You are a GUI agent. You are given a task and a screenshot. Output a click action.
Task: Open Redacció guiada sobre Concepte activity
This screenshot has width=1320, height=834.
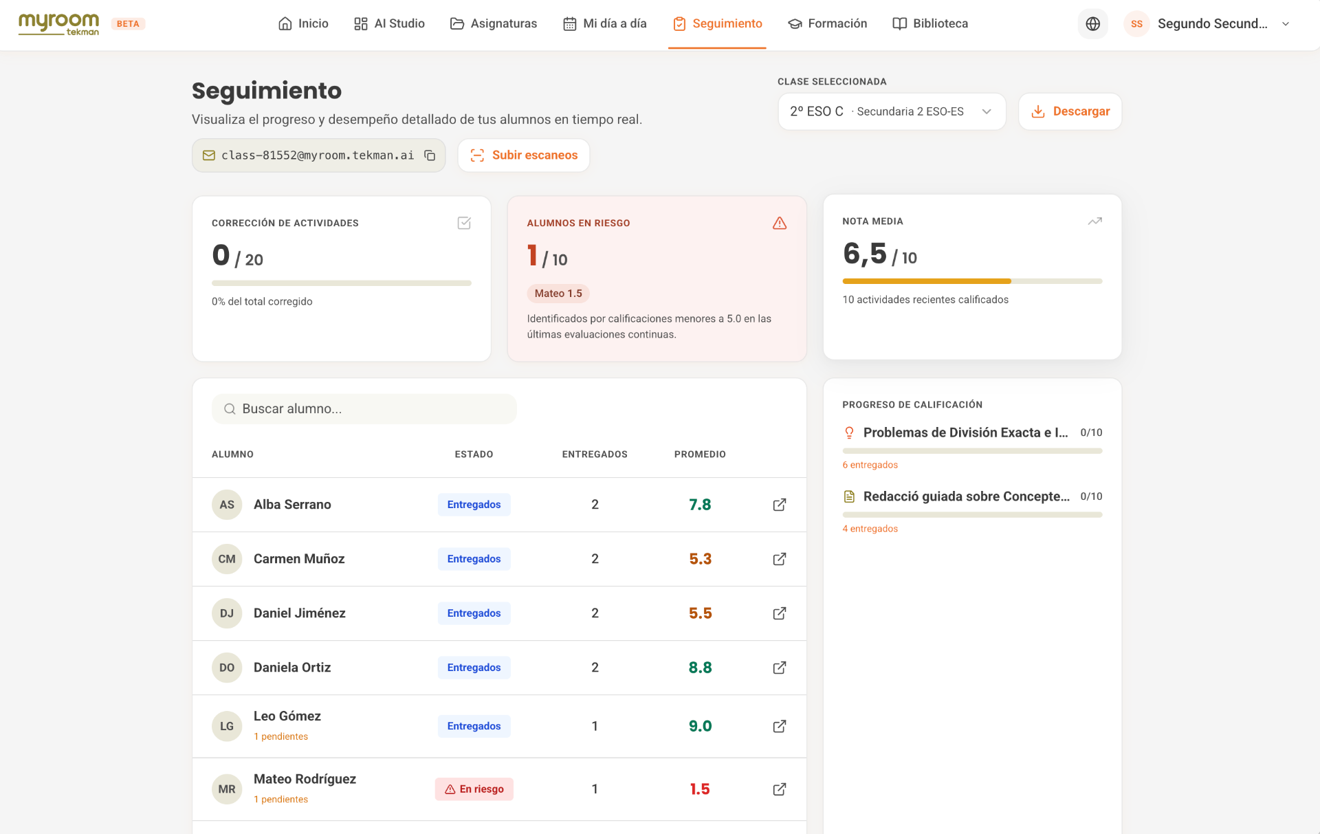[966, 496]
